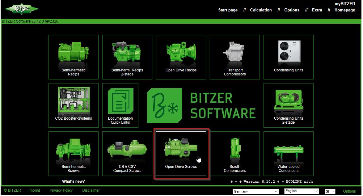This screenshot has height=196, width=363.
Task: Open the highlighted Open Drive Screws module
Action: click(x=181, y=154)
